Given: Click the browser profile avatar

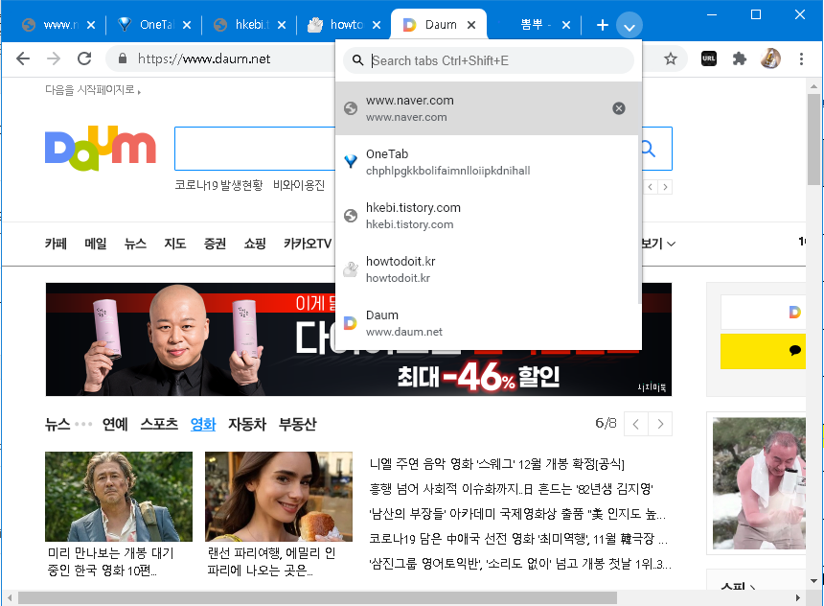Looking at the screenshot, I should (770, 58).
